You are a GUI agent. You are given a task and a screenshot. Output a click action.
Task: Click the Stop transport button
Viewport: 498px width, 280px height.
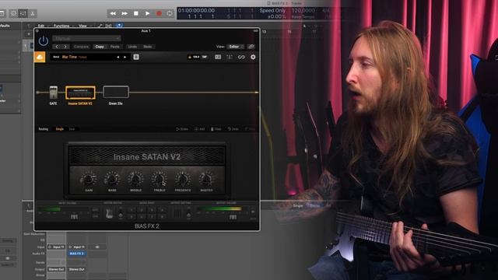pyautogui.click(x=136, y=13)
